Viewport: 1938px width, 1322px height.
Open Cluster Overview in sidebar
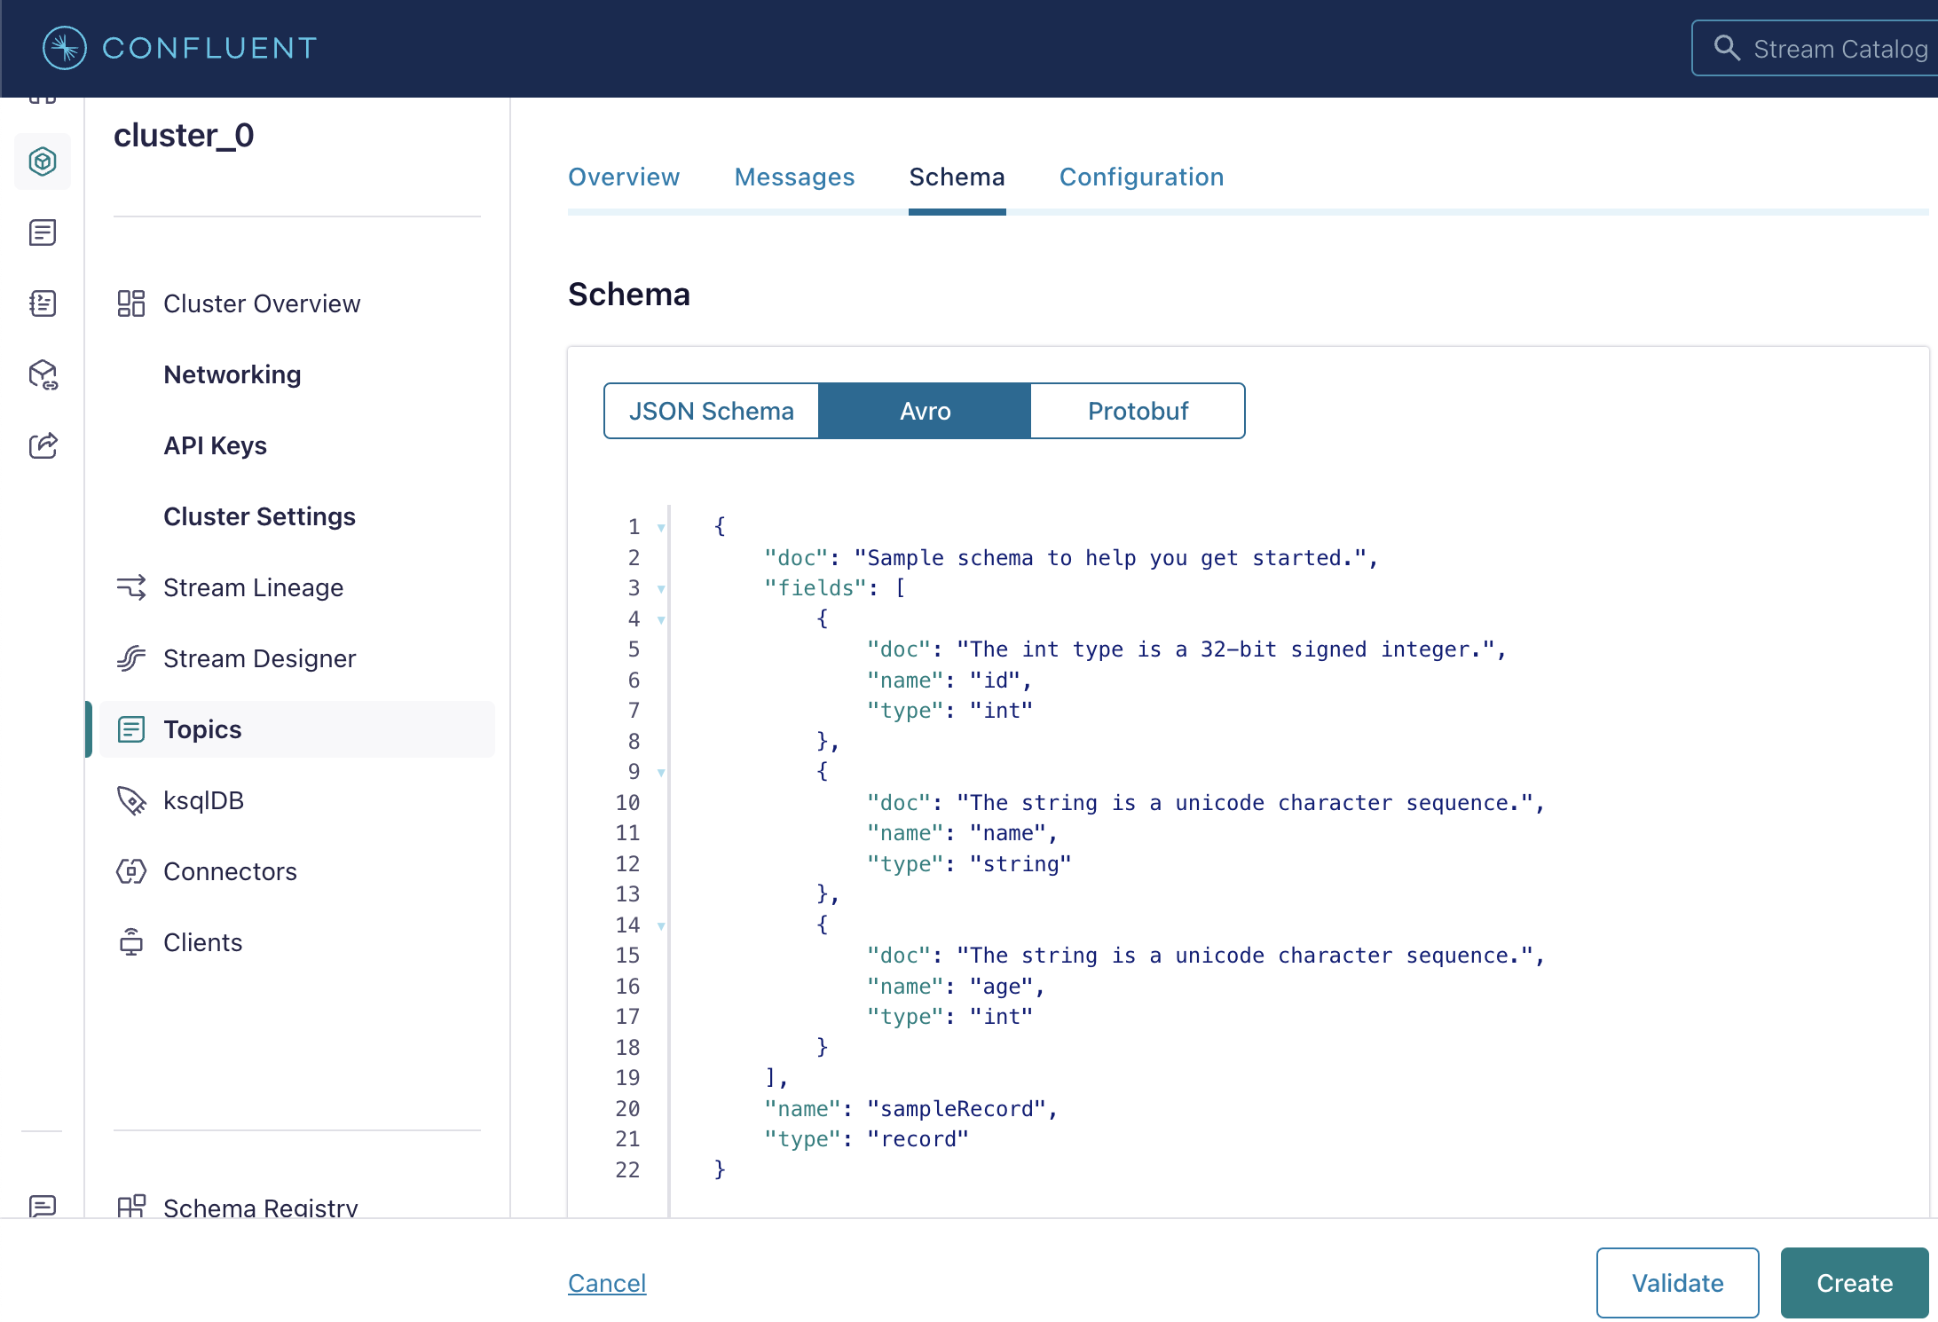pos(296,303)
